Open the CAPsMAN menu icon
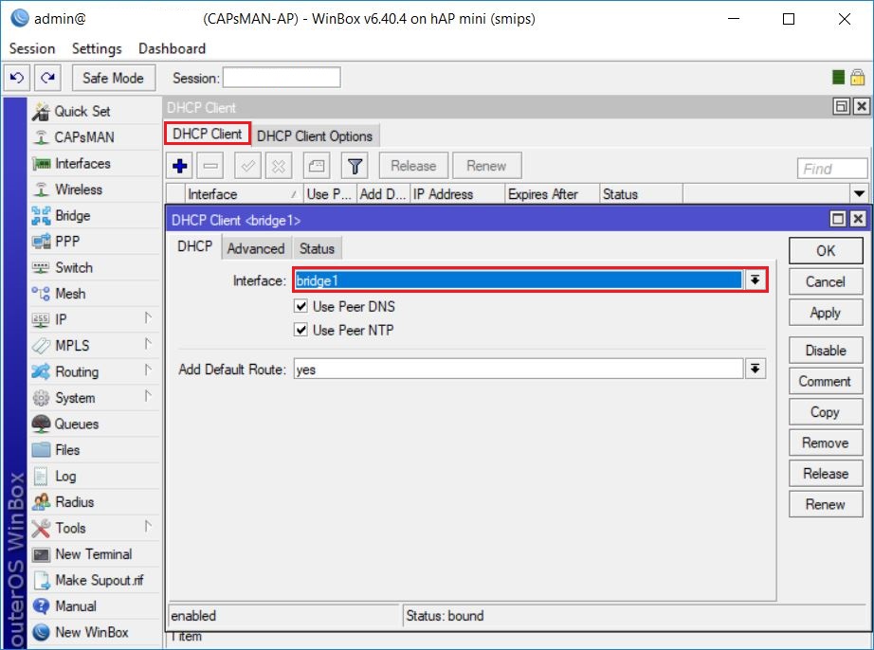This screenshot has width=874, height=650. coord(41,137)
